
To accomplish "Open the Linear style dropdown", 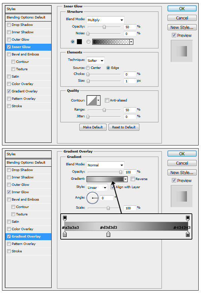I will click(x=97, y=187).
